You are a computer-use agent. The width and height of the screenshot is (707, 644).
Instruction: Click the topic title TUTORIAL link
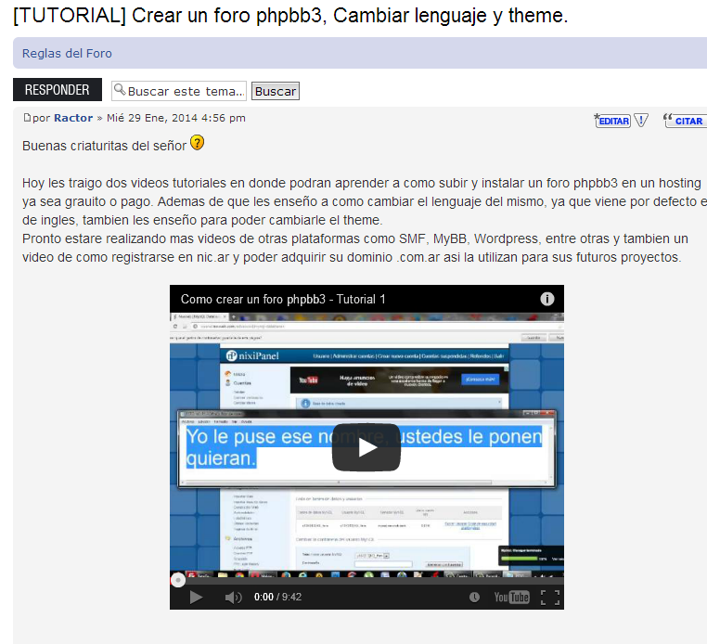click(290, 16)
